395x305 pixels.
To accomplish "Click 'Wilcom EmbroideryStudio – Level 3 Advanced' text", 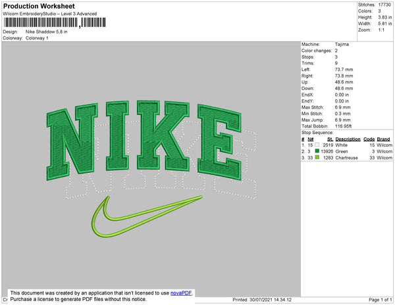I will click(x=50, y=14).
